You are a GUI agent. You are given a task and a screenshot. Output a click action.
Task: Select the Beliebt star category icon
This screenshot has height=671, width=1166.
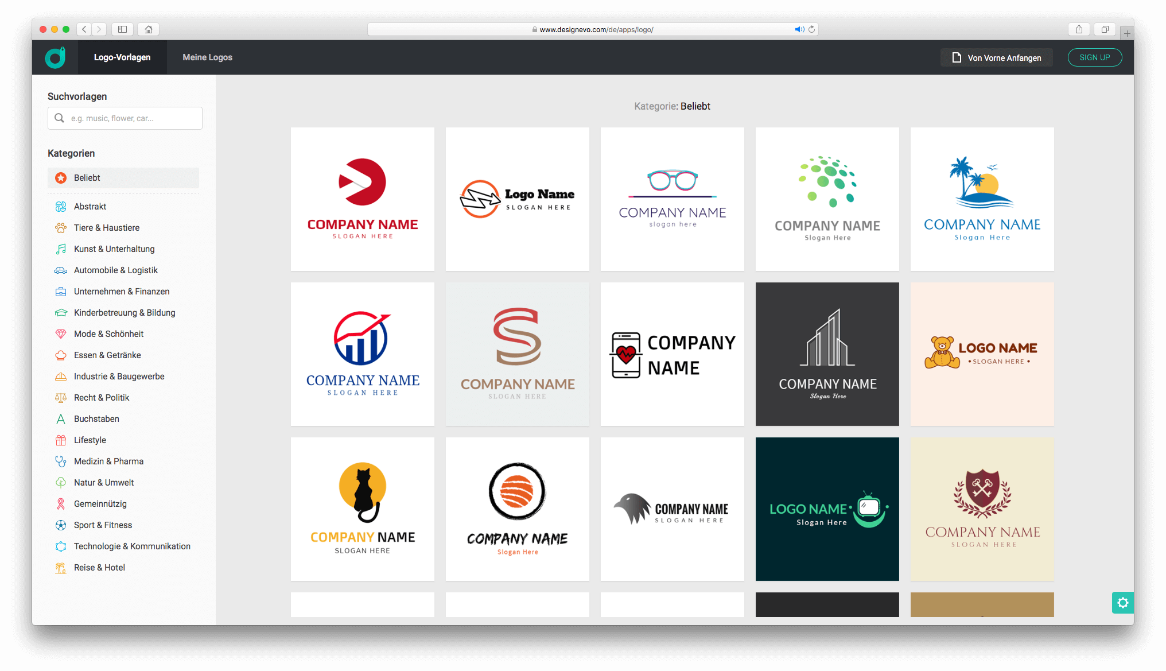pos(60,178)
